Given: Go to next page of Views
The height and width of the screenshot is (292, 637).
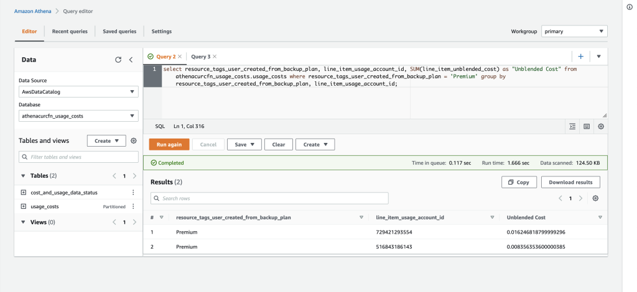Looking at the screenshot, I should tap(134, 222).
